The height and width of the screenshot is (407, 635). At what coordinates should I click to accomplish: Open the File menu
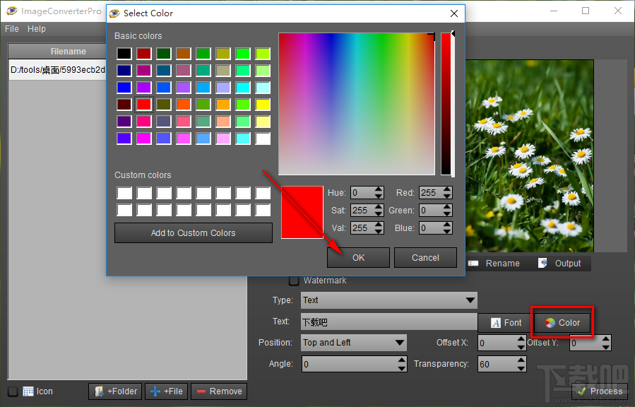12,29
